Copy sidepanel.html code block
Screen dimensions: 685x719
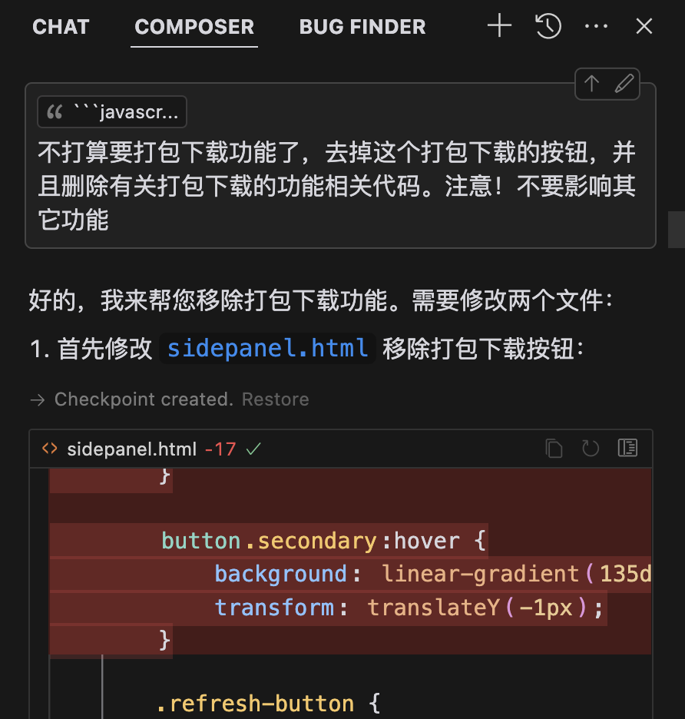[x=554, y=448]
